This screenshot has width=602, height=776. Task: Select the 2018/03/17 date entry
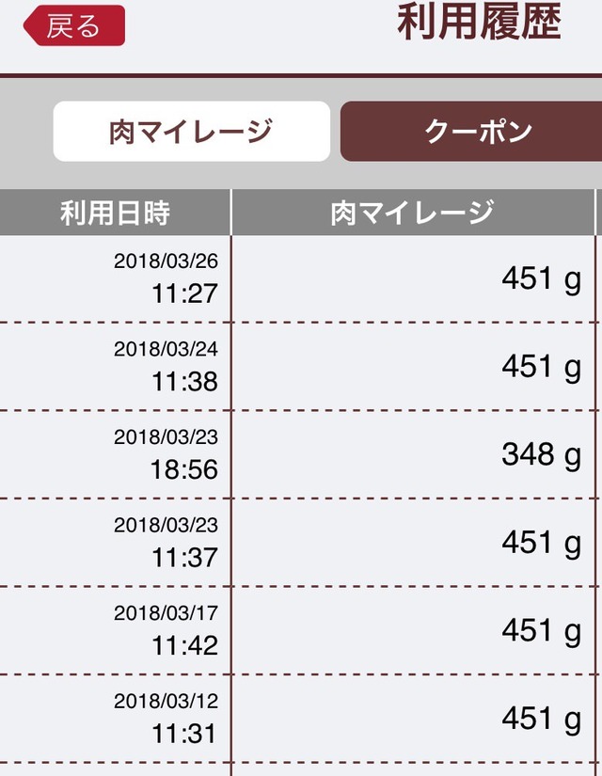(x=166, y=613)
